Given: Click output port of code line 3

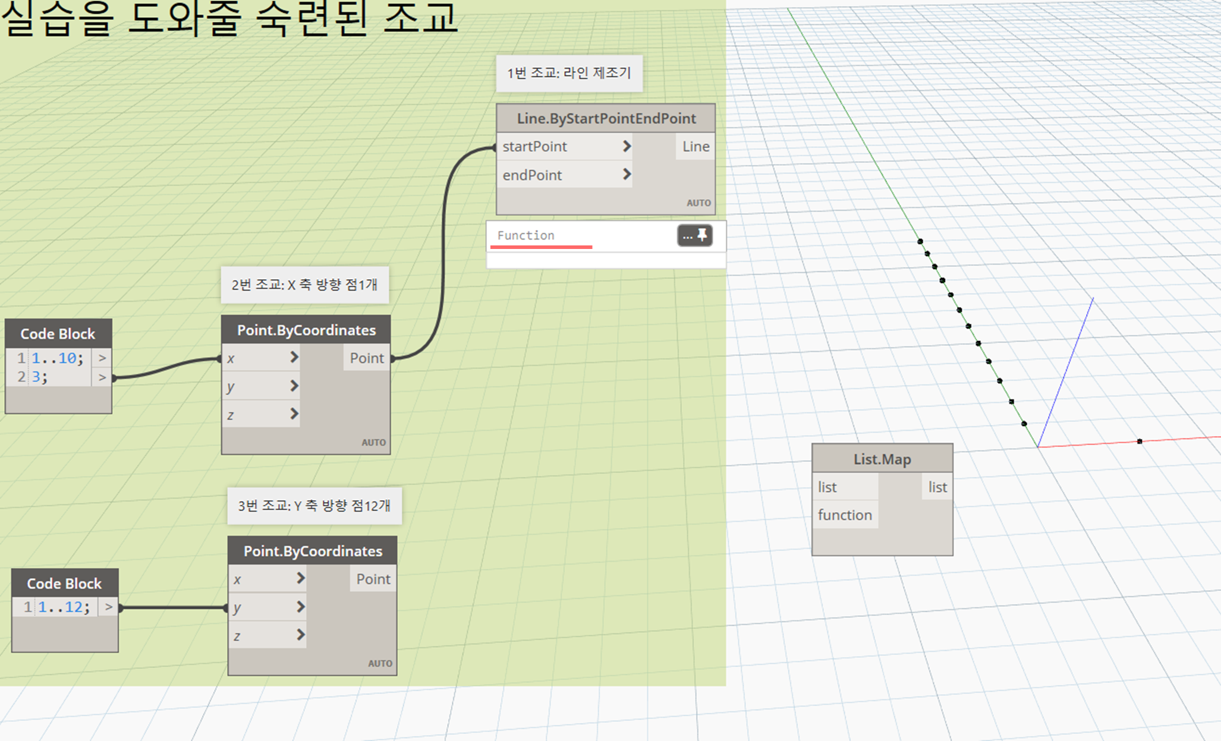Looking at the screenshot, I should tap(102, 377).
